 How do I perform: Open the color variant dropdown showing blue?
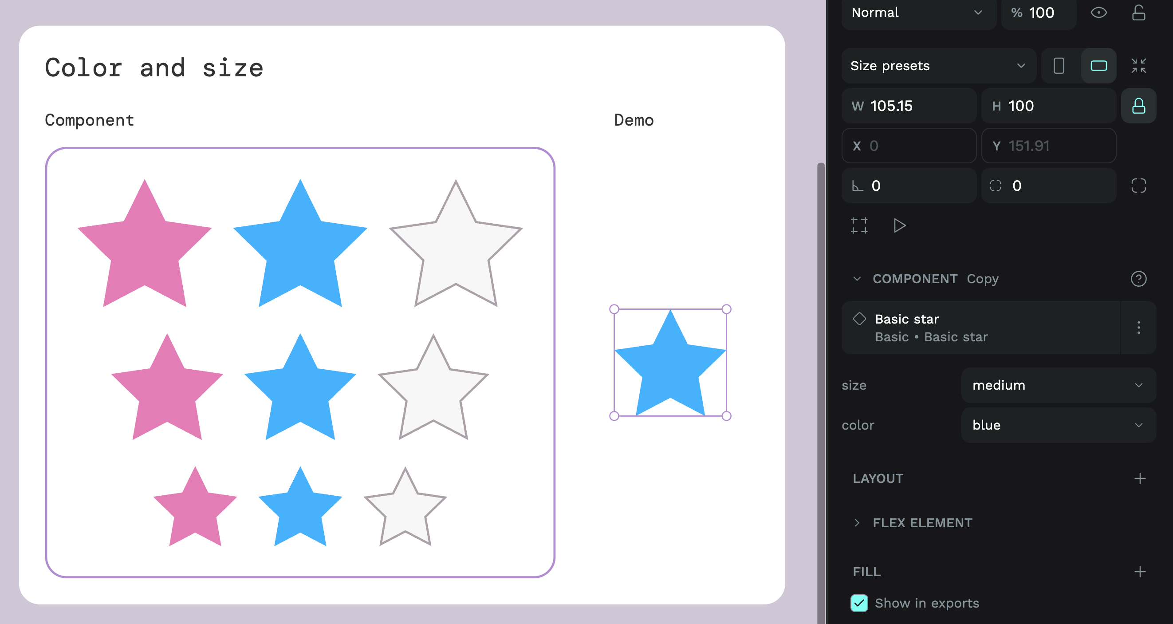click(1058, 425)
